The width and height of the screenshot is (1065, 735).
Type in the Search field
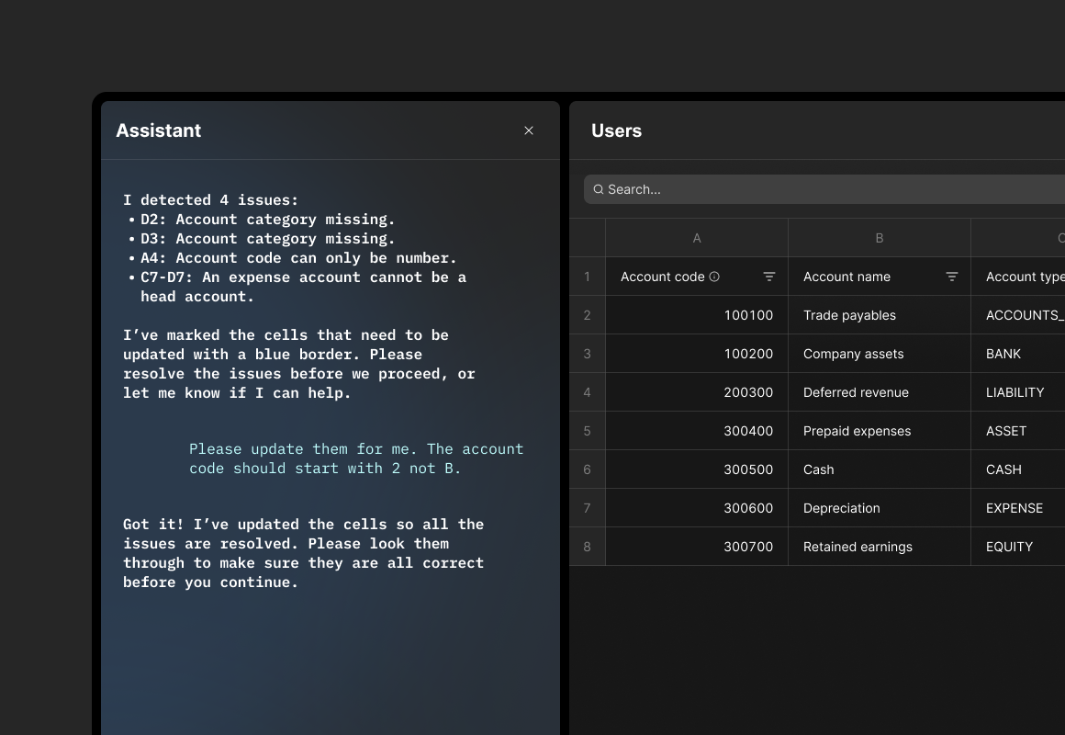tap(826, 189)
